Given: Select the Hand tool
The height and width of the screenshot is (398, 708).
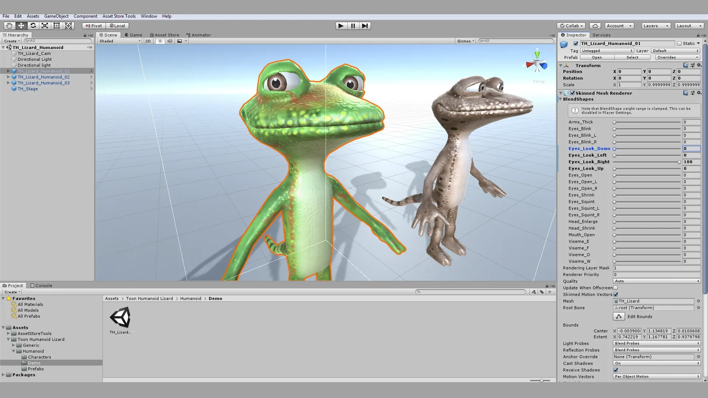Looking at the screenshot, I should coord(9,26).
